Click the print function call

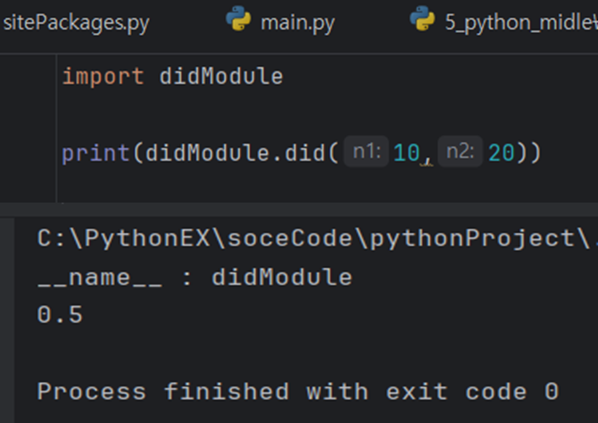pyautogui.click(x=96, y=153)
